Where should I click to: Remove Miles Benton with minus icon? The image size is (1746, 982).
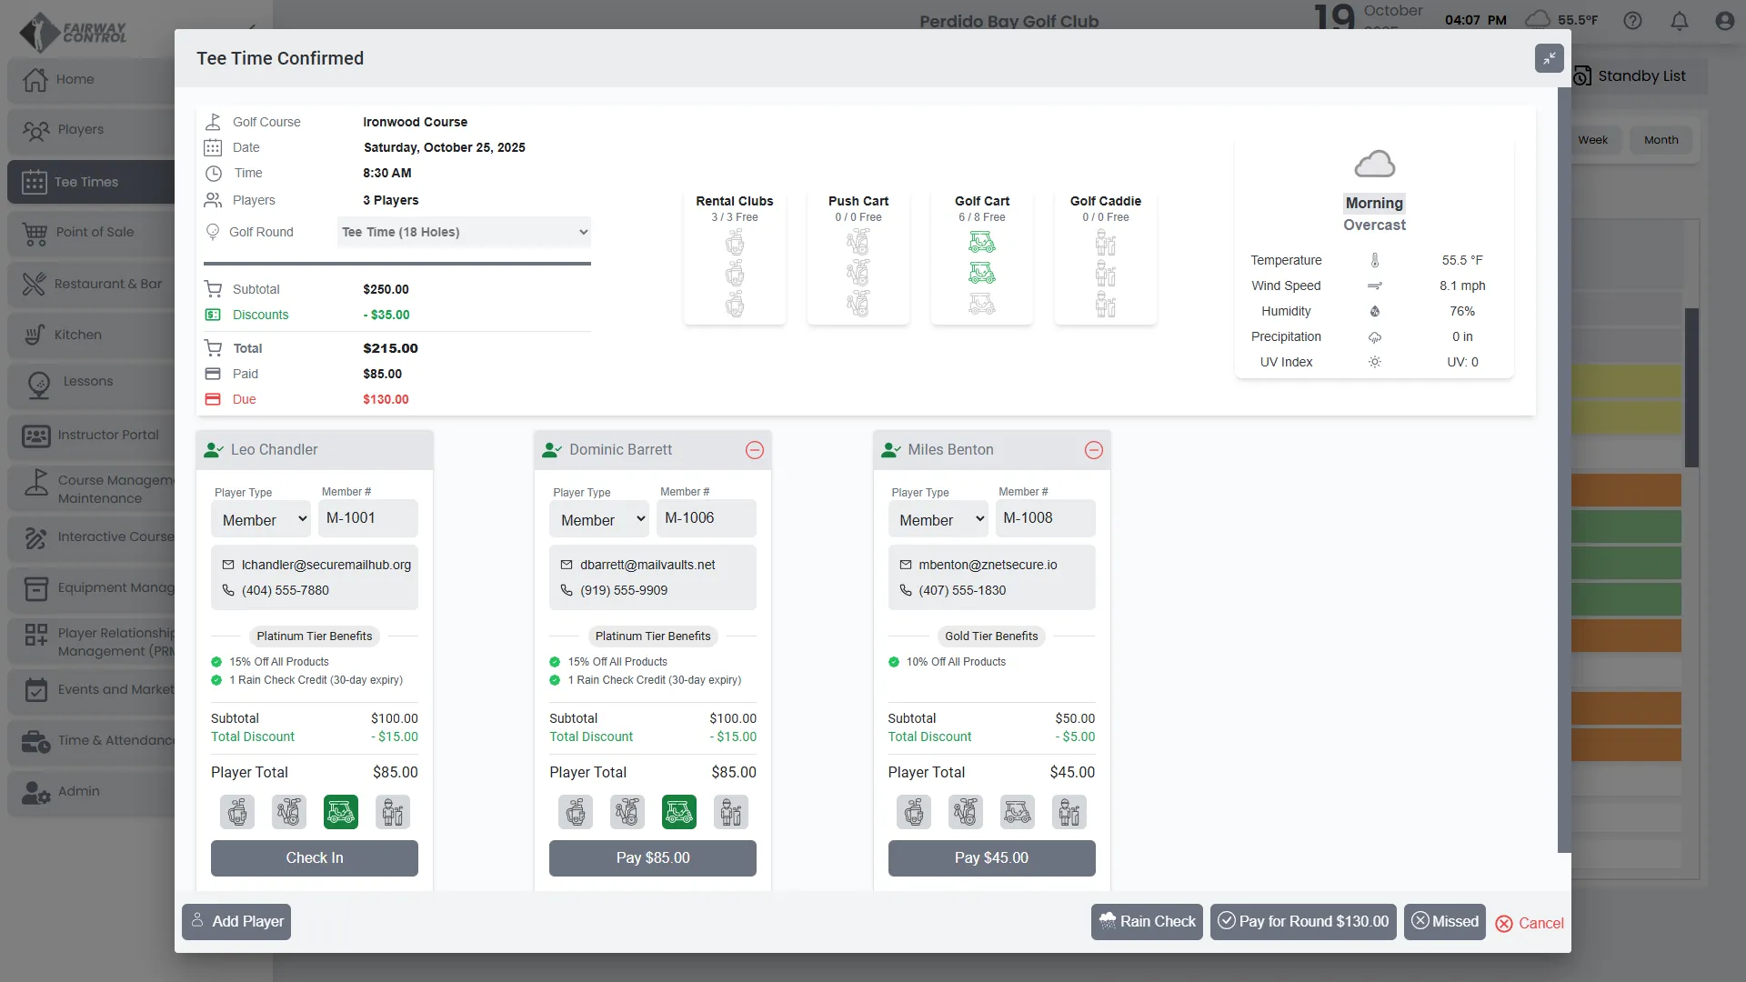[1094, 450]
